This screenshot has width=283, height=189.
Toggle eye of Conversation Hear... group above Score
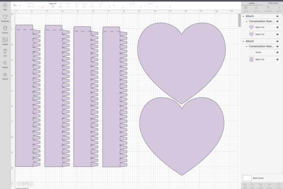click(x=278, y=46)
